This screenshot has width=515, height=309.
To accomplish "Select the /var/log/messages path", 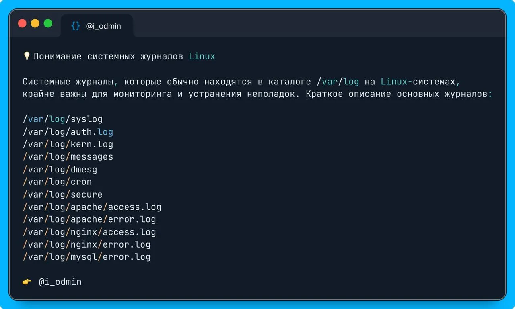I will click(68, 157).
